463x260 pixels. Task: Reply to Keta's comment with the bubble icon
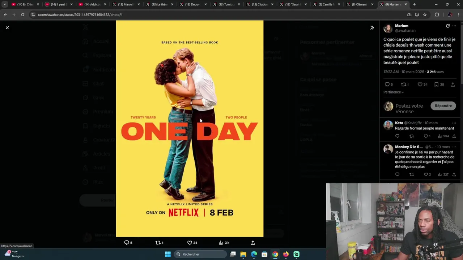click(397, 136)
